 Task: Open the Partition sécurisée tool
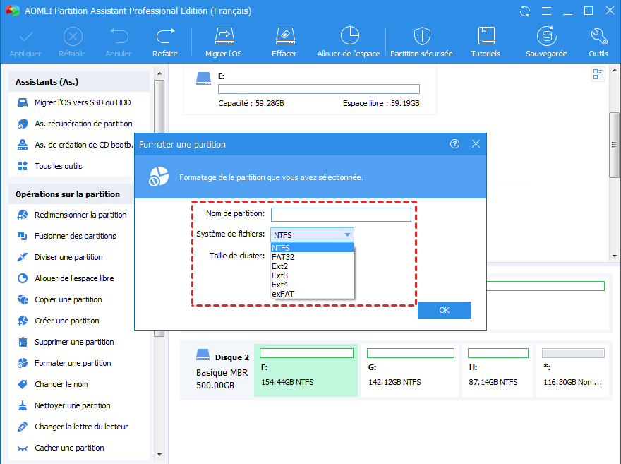tap(421, 42)
